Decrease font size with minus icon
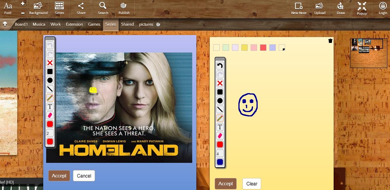Viewport: 390px width, 190px height. [x=23, y=13]
